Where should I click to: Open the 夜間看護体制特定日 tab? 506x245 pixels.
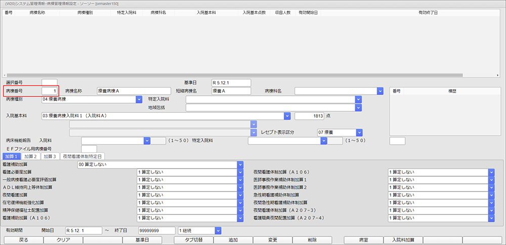tap(82, 156)
